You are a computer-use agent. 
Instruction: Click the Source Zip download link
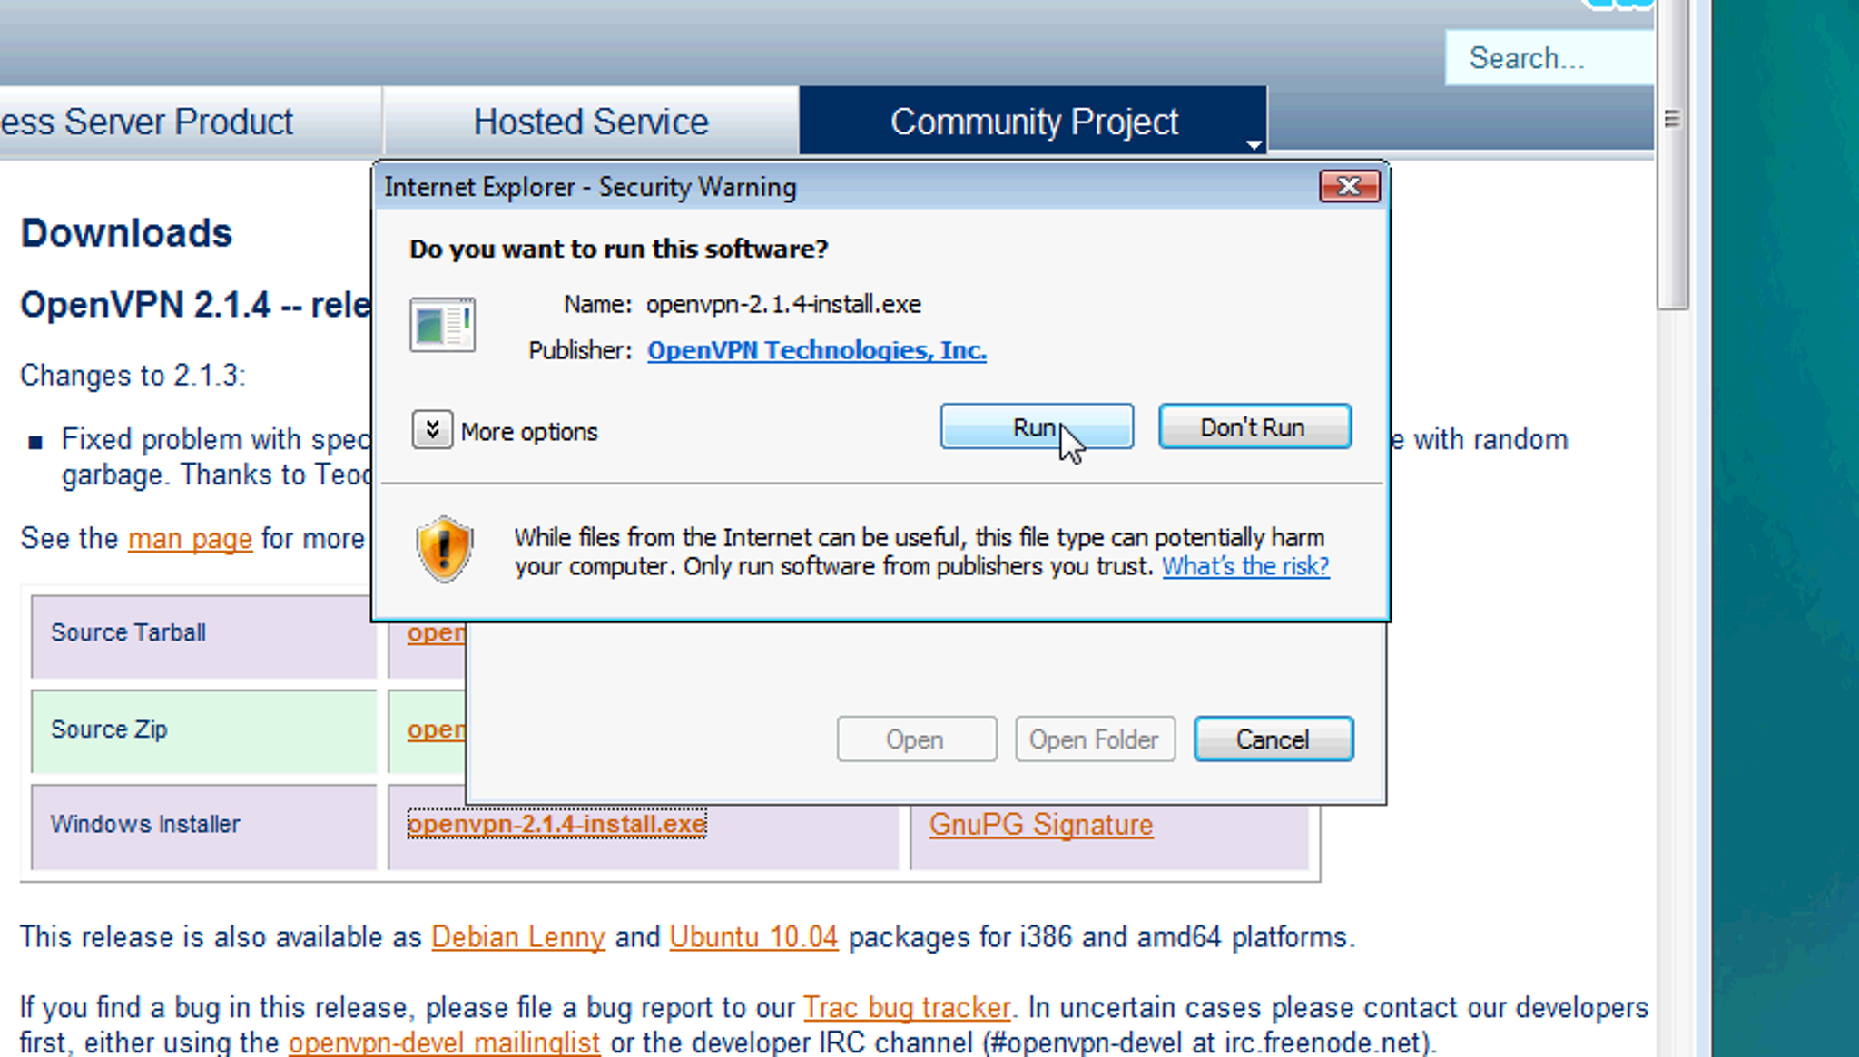436,729
